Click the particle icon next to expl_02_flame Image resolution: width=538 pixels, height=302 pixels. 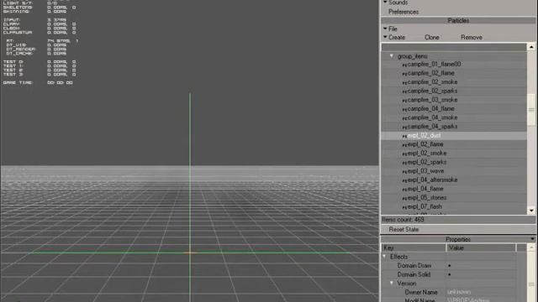[404, 144]
